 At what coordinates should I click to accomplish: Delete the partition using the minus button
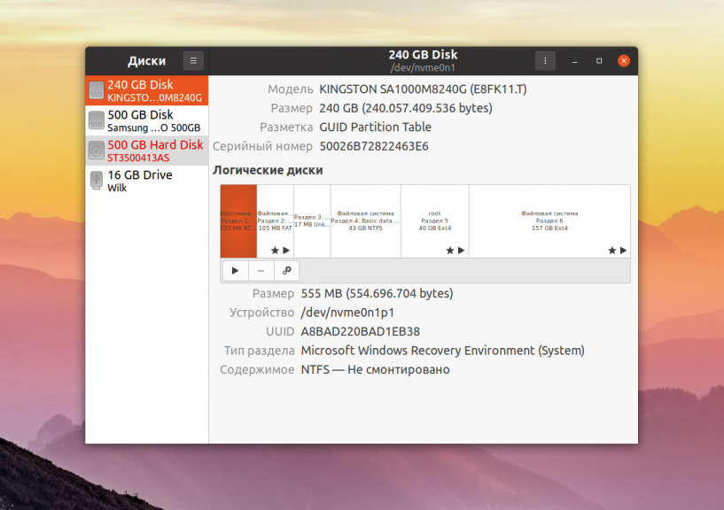click(261, 271)
